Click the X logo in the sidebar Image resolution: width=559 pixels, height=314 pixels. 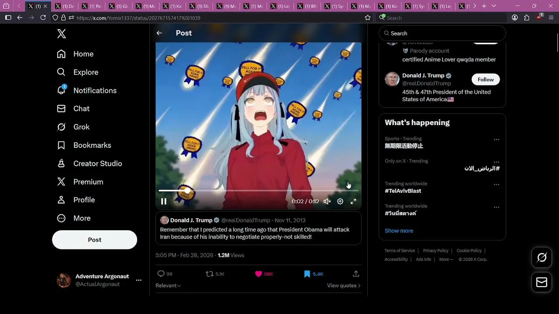(x=62, y=34)
